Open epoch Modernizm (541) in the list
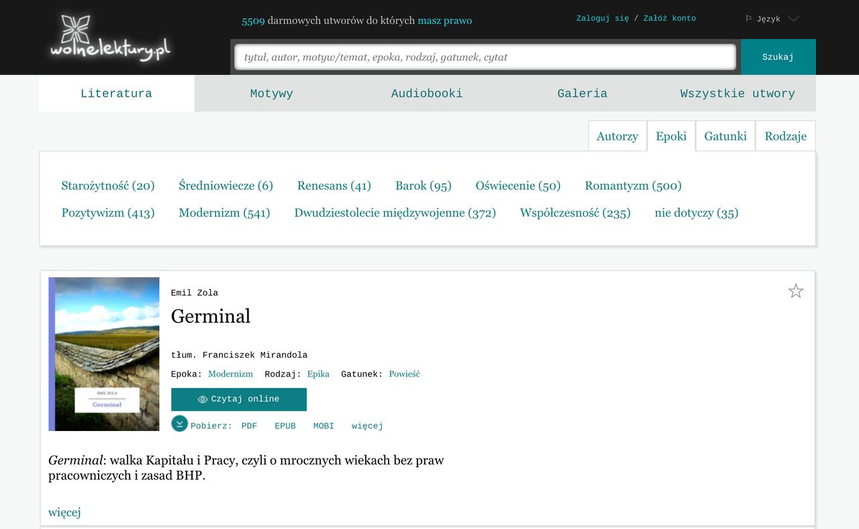 click(x=224, y=213)
